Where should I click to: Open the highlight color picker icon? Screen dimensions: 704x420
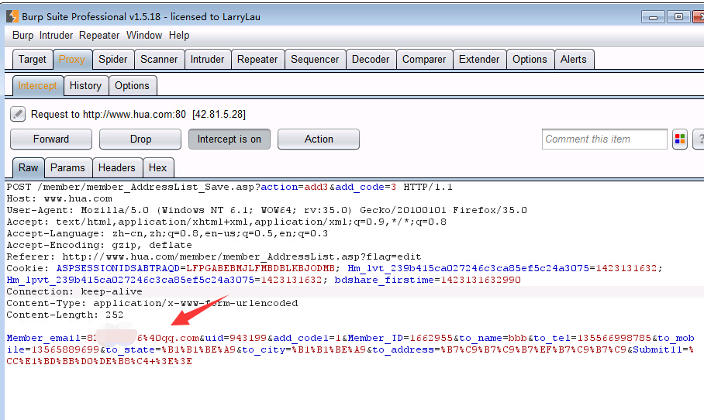click(680, 139)
